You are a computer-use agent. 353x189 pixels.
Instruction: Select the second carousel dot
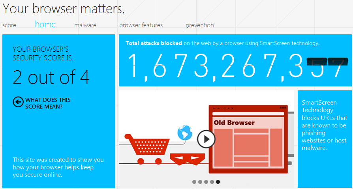200,182
